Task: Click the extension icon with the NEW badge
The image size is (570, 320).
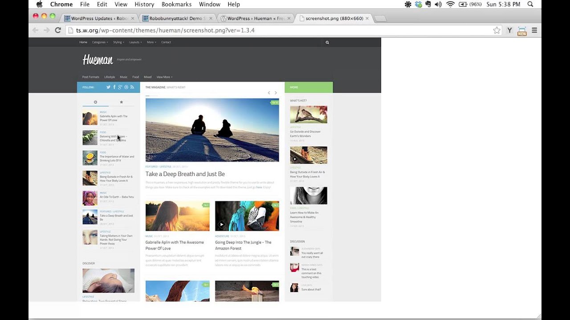Action: click(x=522, y=31)
